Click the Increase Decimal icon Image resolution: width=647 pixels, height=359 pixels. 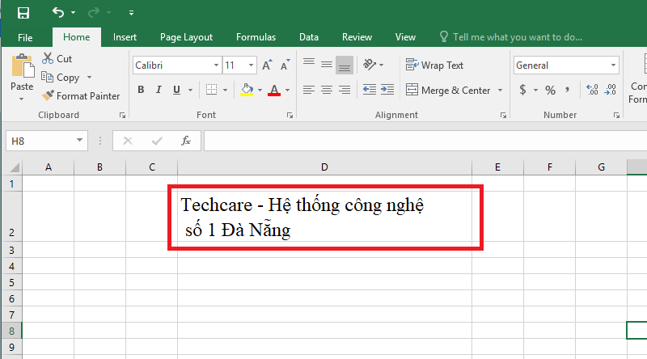[592, 90]
